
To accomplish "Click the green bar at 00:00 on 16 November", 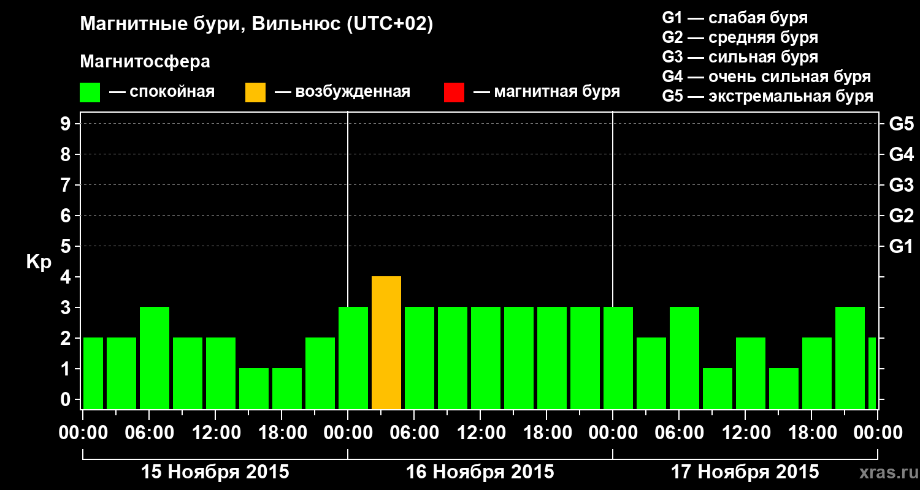I will coord(353,358).
